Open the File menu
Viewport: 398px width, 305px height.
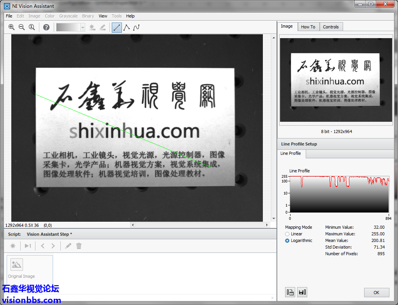9,16
